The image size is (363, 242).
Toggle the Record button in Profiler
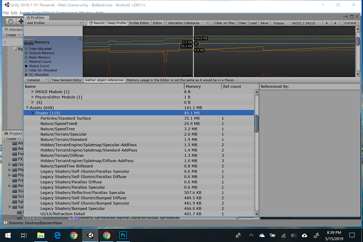point(97,23)
